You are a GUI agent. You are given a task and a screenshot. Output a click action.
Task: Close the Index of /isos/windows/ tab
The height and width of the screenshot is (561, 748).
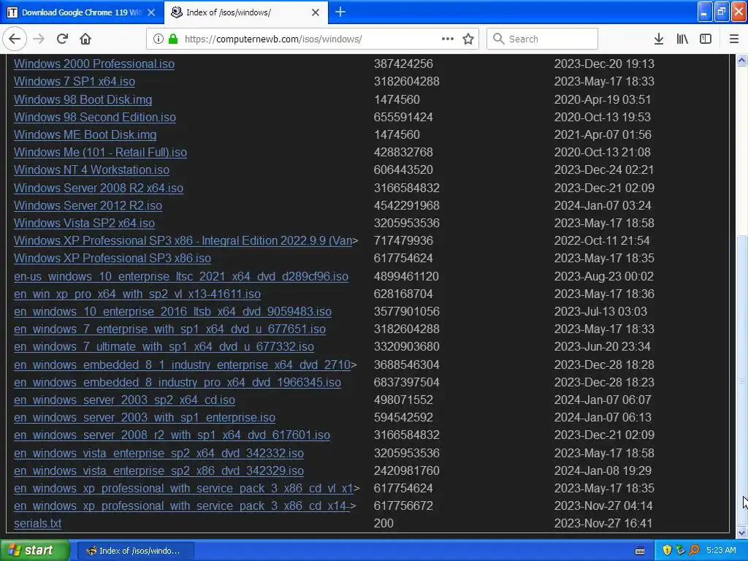click(x=316, y=12)
